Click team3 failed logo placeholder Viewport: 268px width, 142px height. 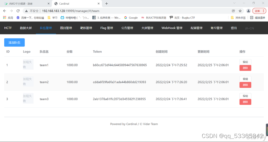coord(28,98)
